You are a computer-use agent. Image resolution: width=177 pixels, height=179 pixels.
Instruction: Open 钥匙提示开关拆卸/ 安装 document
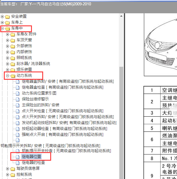coord(51,146)
